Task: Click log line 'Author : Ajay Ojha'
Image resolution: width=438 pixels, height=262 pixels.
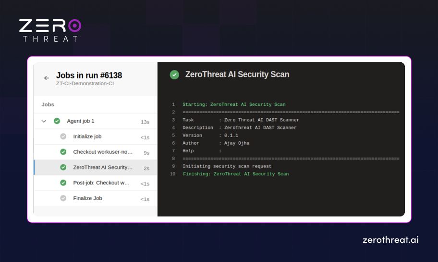Action: tap(216, 143)
